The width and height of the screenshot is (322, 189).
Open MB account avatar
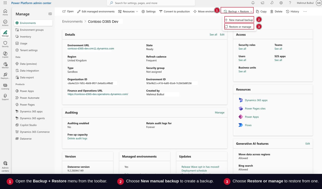(319, 3)
